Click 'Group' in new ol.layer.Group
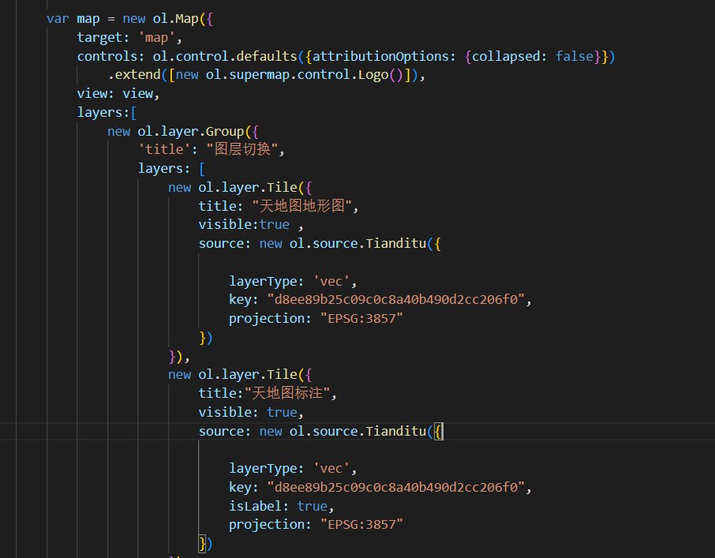 tap(225, 131)
